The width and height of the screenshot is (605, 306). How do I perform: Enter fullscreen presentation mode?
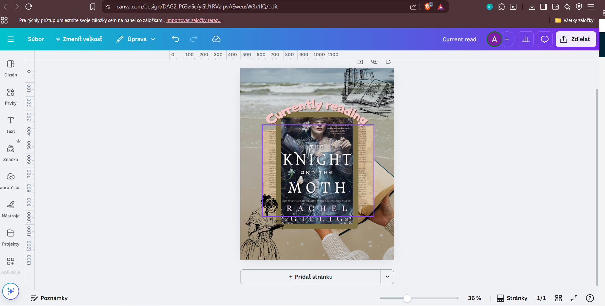click(x=574, y=298)
